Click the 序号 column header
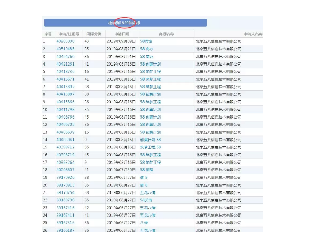Viewport: 309px width, 236px height. click(48, 34)
